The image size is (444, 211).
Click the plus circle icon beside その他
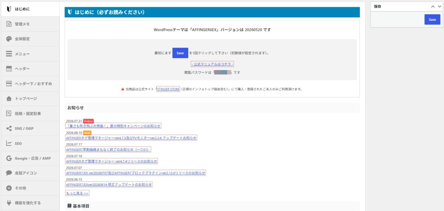point(9,188)
